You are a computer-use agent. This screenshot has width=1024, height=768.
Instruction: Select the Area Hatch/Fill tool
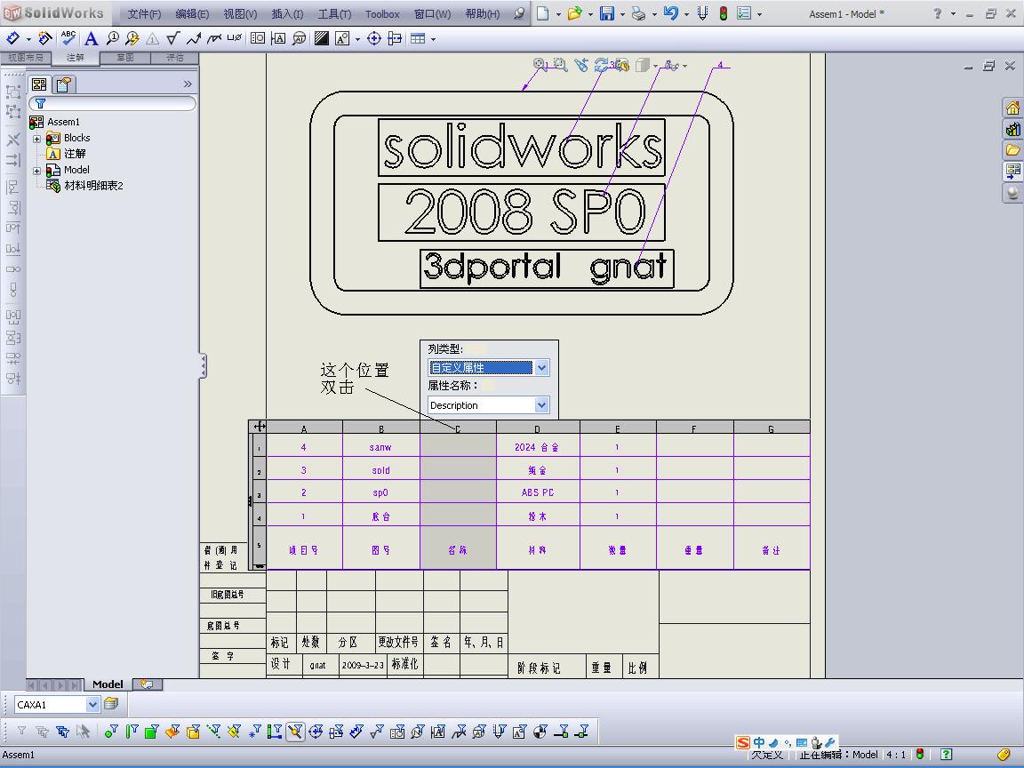[x=321, y=39]
